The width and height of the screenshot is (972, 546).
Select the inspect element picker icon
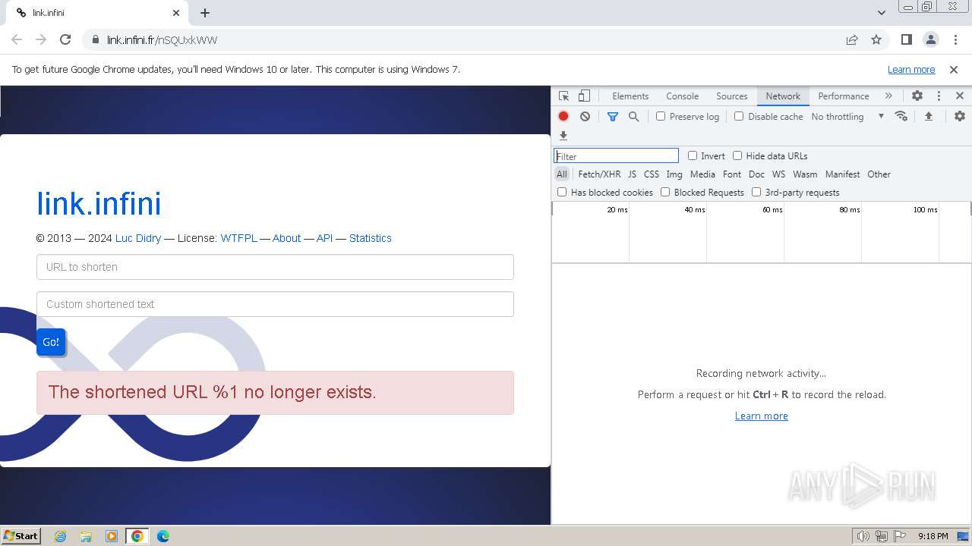(x=563, y=96)
